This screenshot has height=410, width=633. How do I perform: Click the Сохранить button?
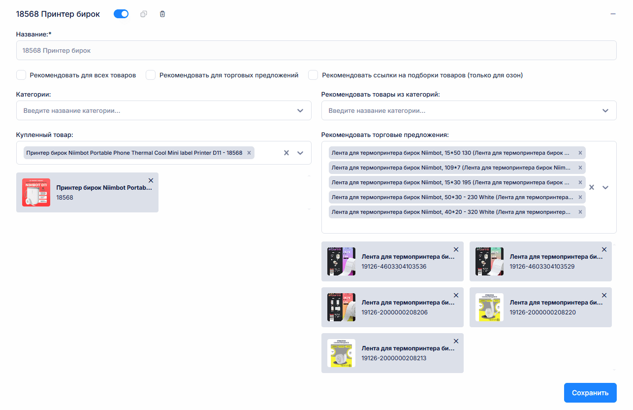pos(590,393)
